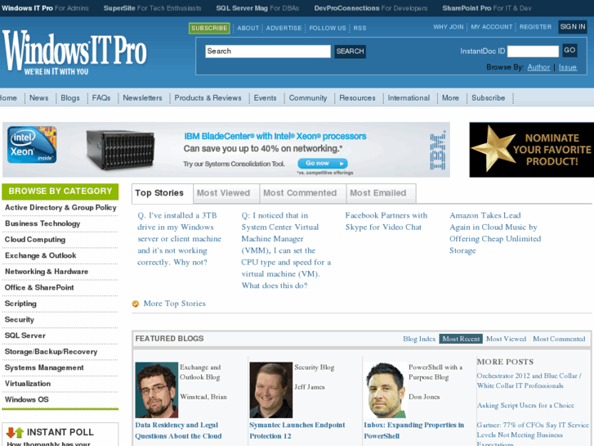This screenshot has width=594, height=446.
Task: Open the Blogs menu item
Action: coord(70,98)
